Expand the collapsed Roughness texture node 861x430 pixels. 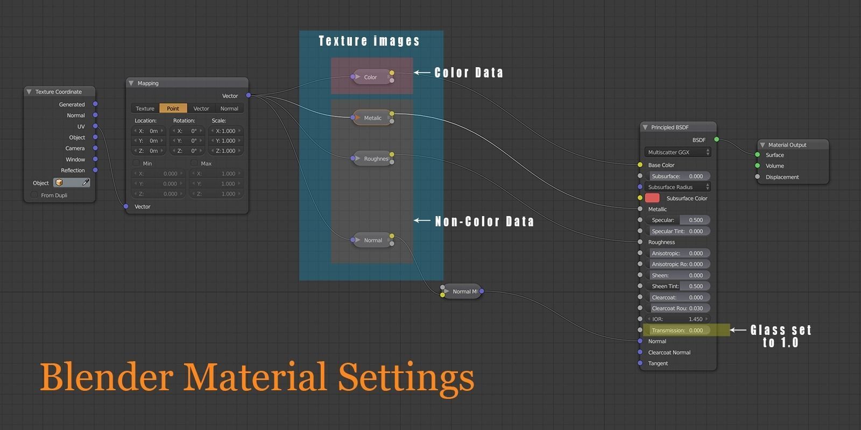coord(358,159)
